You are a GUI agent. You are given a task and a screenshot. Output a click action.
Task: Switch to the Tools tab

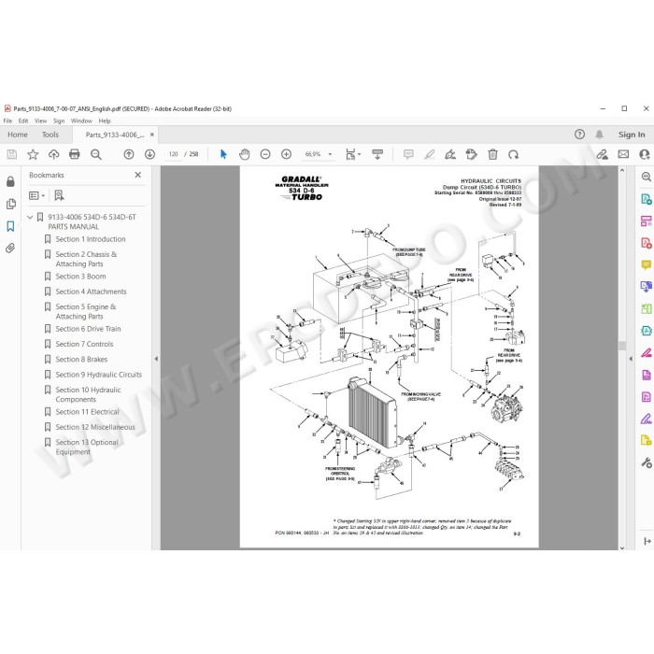tap(50, 135)
